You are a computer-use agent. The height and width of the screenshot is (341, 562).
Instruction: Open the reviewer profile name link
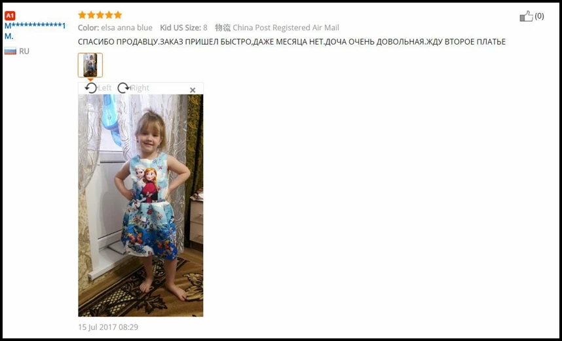(35, 31)
